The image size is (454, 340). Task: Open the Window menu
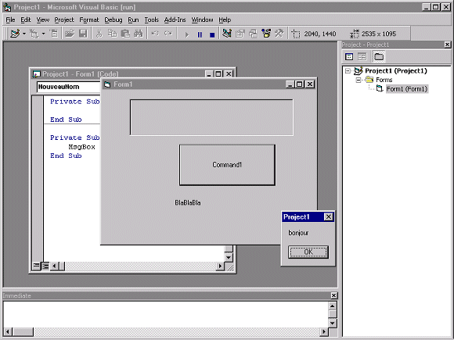coord(202,20)
